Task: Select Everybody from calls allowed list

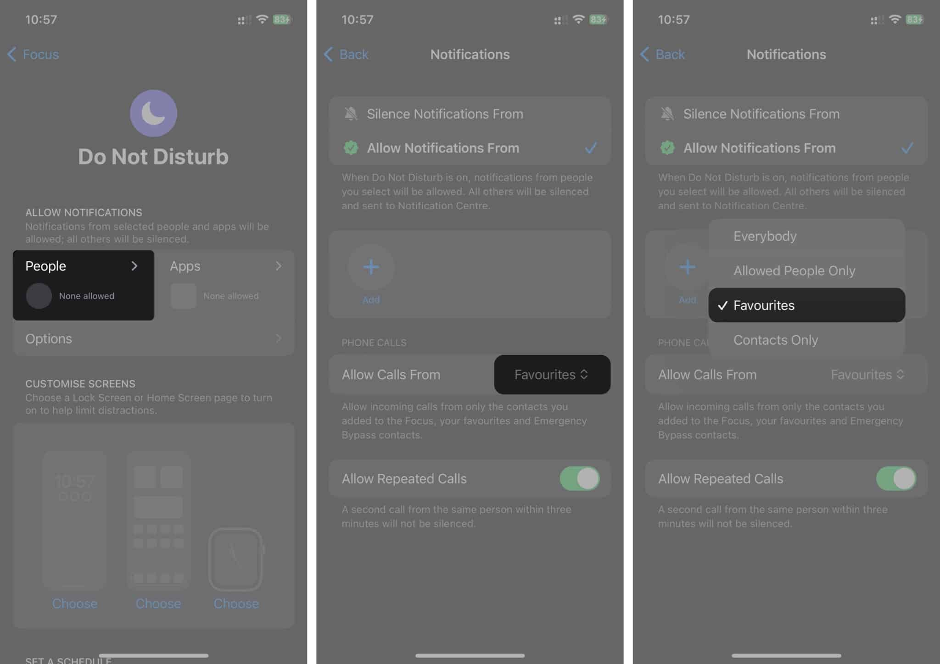Action: (x=765, y=236)
